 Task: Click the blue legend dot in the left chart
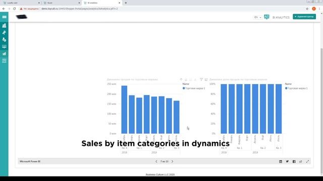pos(184,88)
